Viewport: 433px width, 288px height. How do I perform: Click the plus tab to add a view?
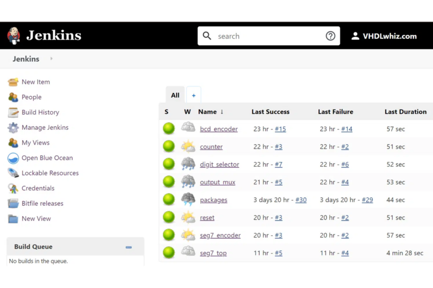193,95
